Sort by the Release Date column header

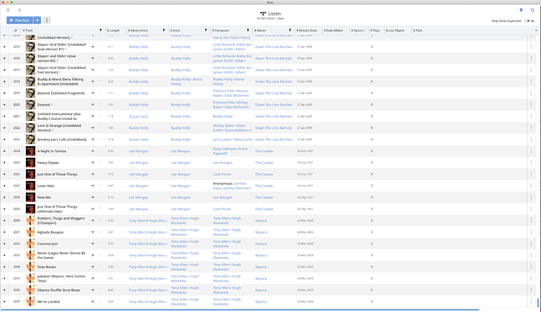(307, 31)
